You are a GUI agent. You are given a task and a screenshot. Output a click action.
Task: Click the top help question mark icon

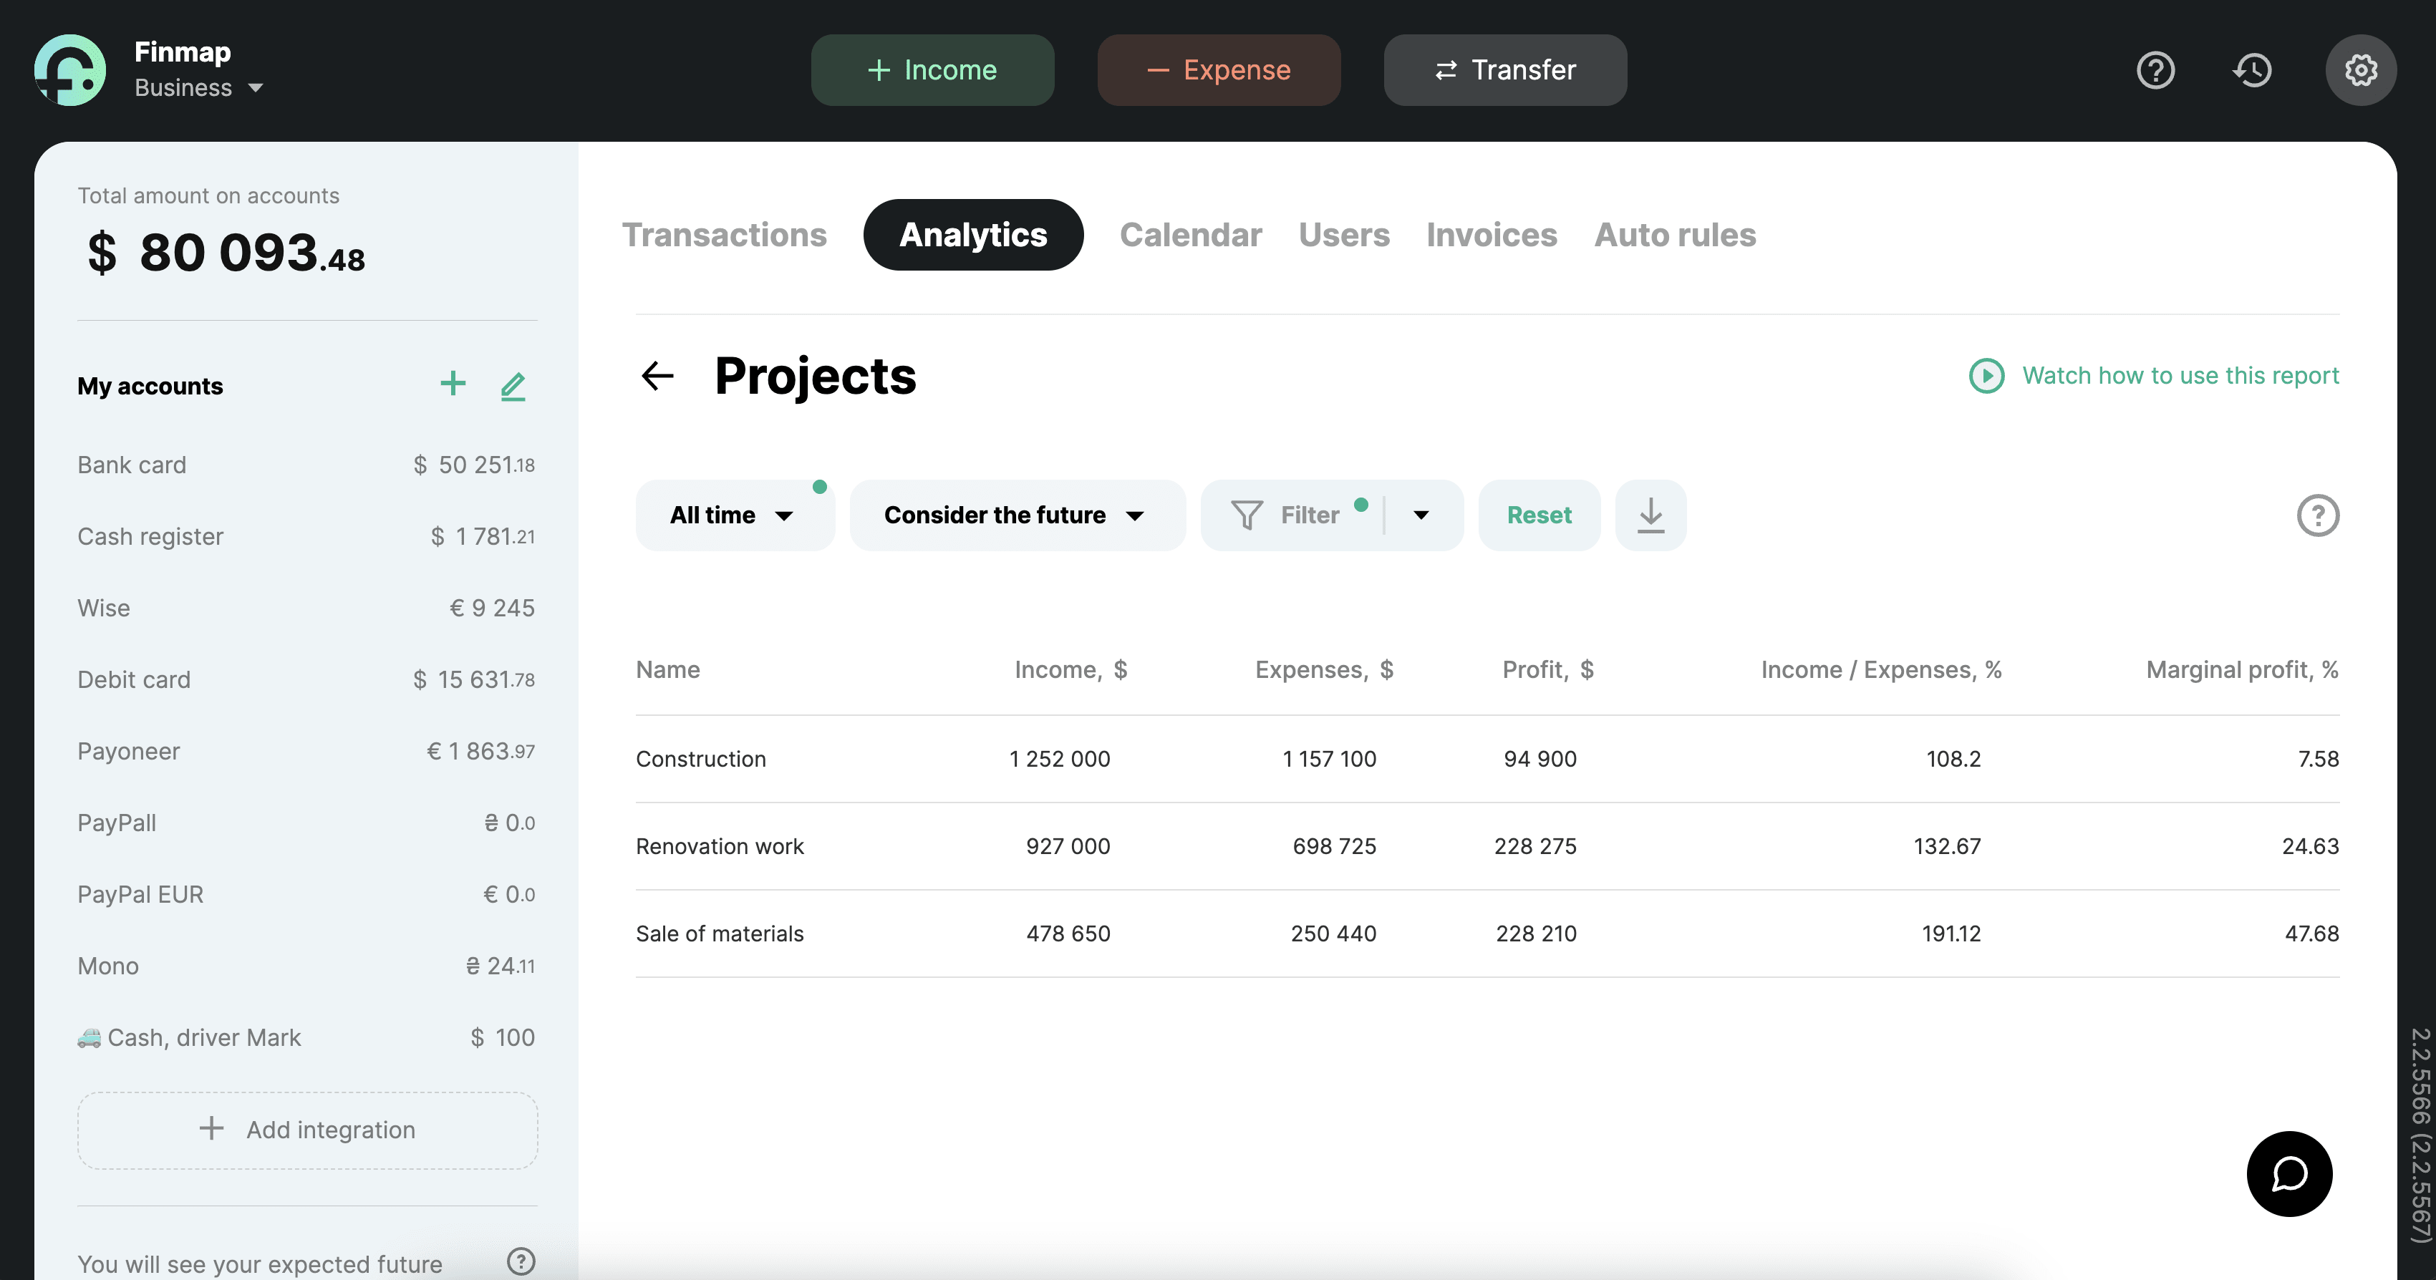click(x=2155, y=70)
